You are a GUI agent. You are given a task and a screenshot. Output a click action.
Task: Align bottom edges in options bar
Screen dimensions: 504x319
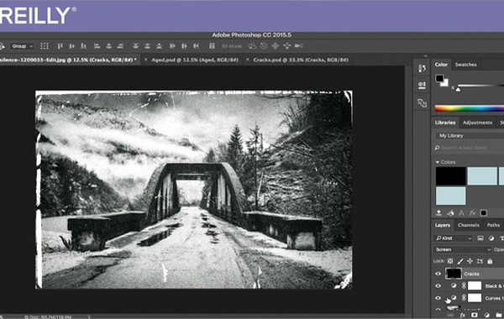point(83,46)
